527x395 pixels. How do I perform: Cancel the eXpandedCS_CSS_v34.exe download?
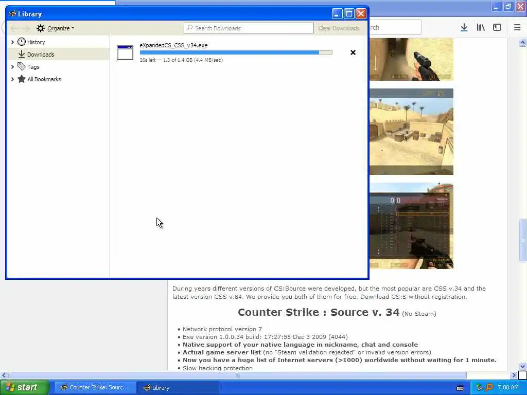point(353,52)
